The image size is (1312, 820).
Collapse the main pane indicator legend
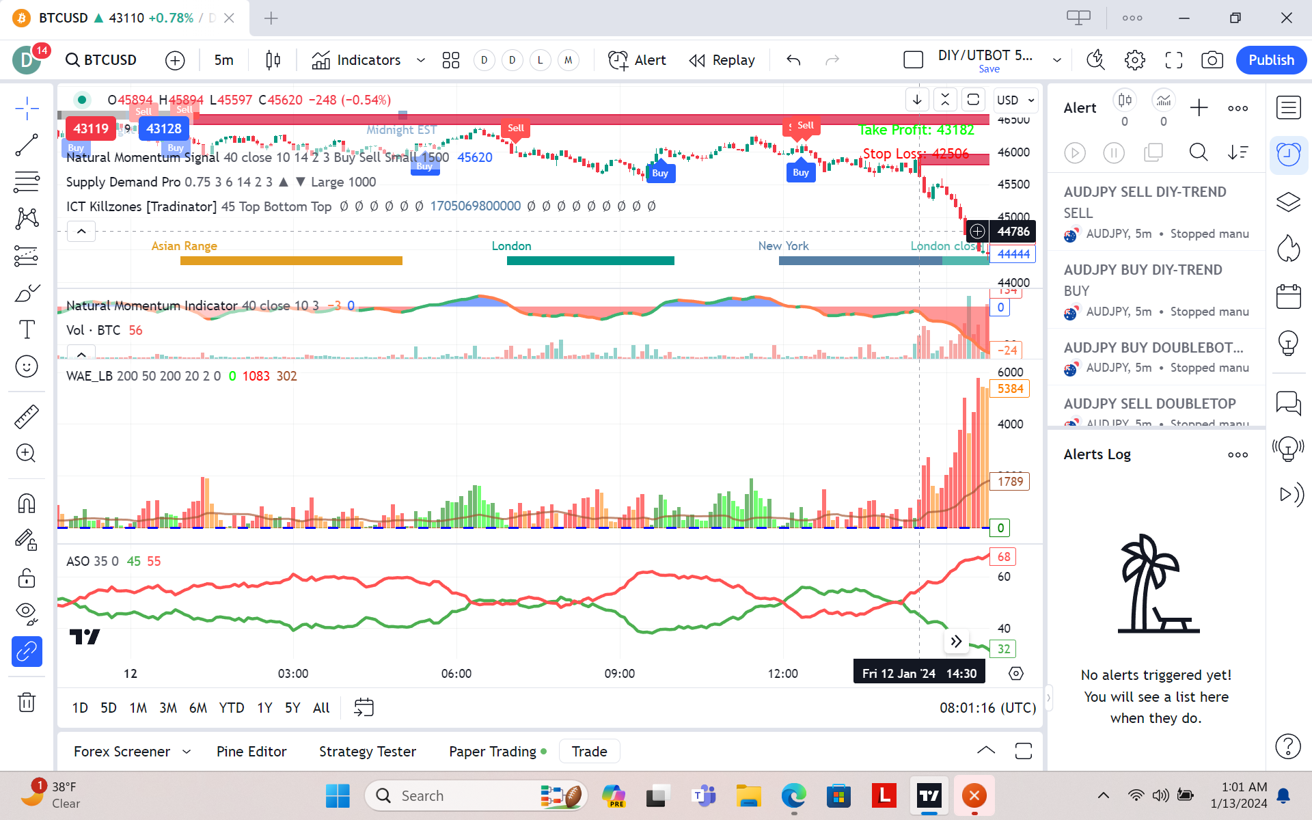(81, 232)
